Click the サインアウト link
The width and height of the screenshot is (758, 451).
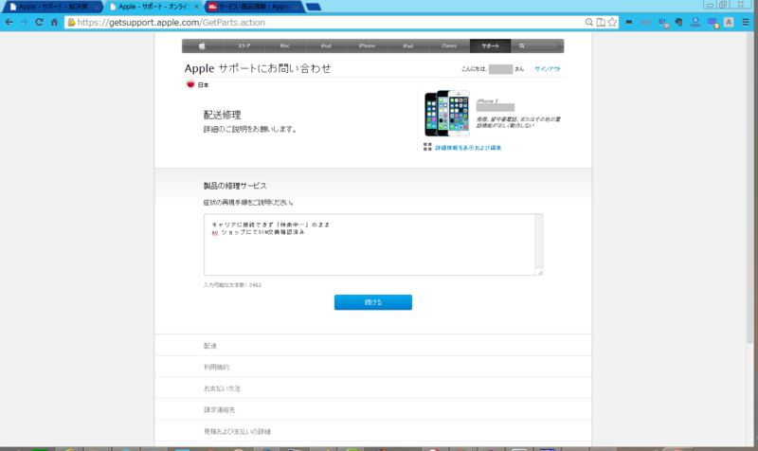click(548, 69)
